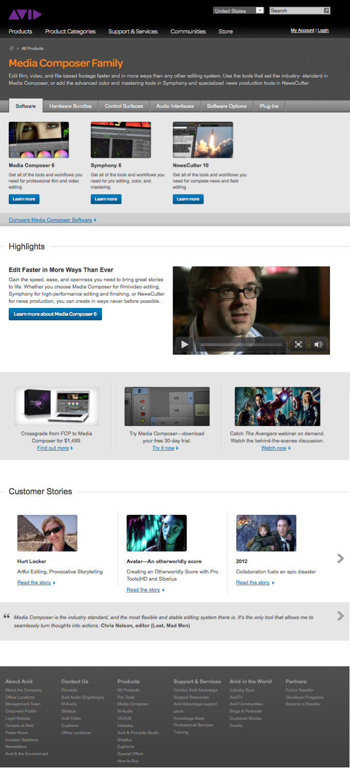Open Symphony 6 thumbnail image

[x=121, y=140]
